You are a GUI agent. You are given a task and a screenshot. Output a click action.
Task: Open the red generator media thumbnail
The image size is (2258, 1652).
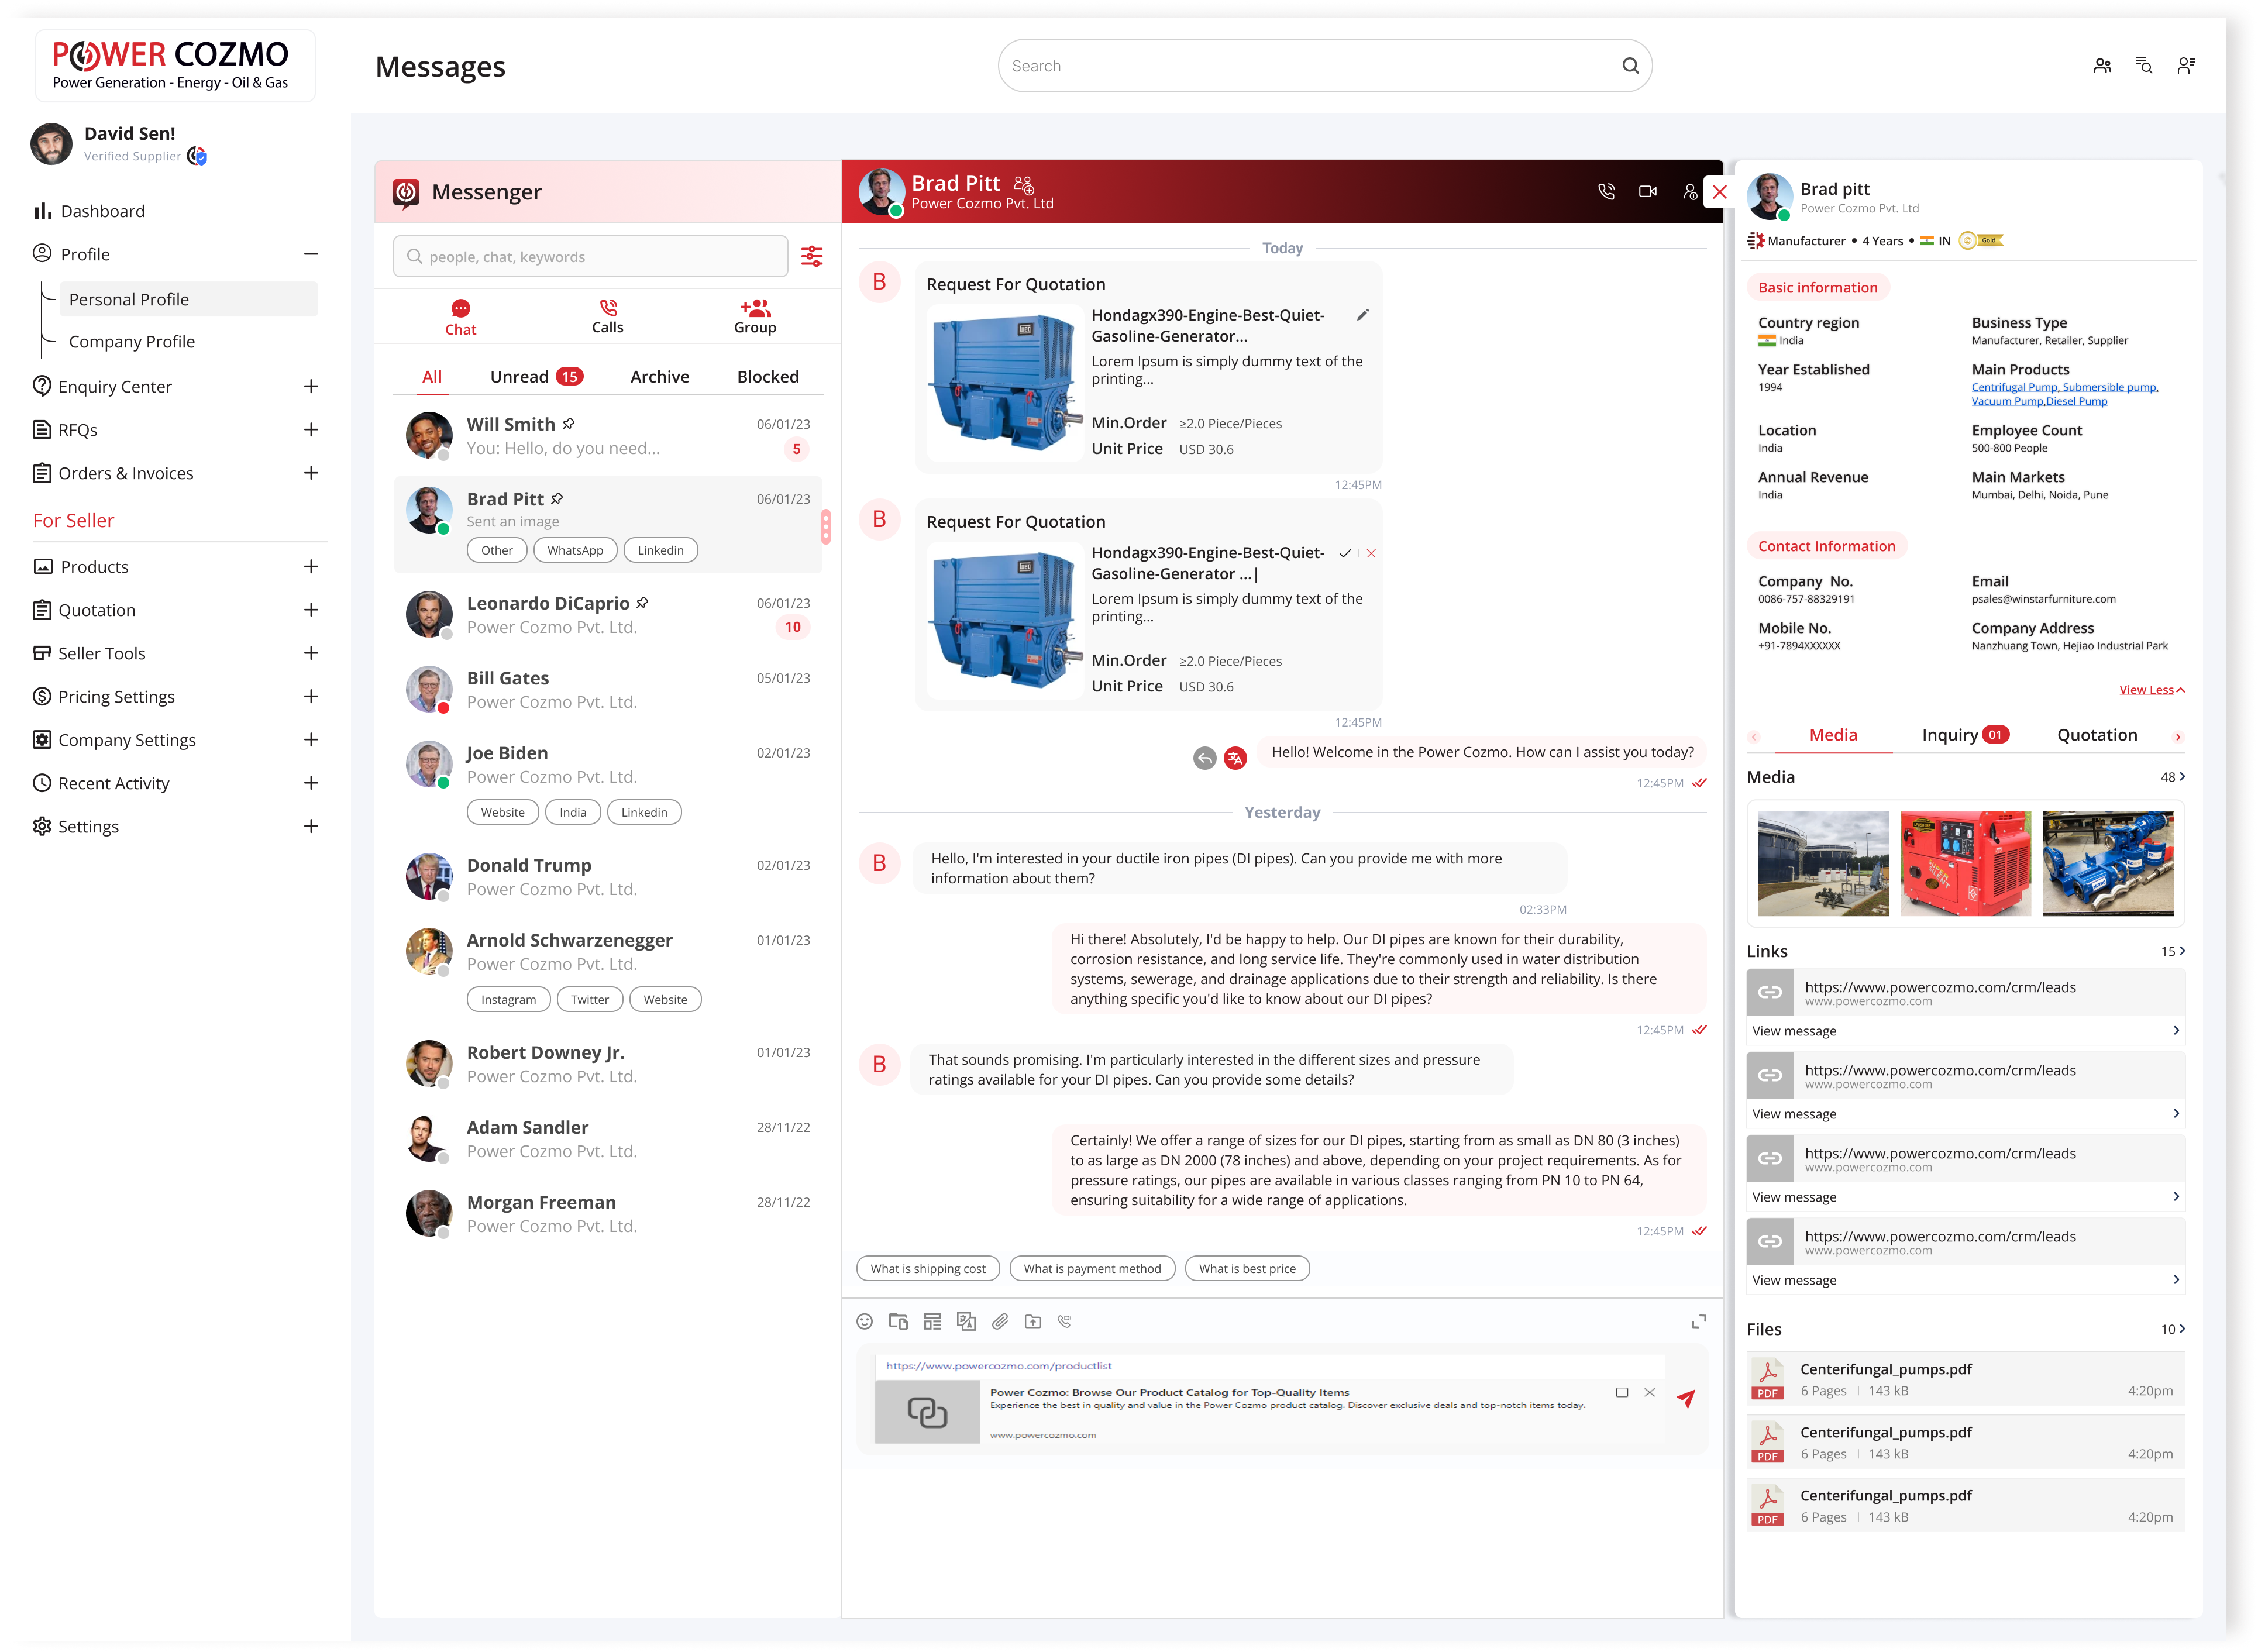coord(1965,863)
